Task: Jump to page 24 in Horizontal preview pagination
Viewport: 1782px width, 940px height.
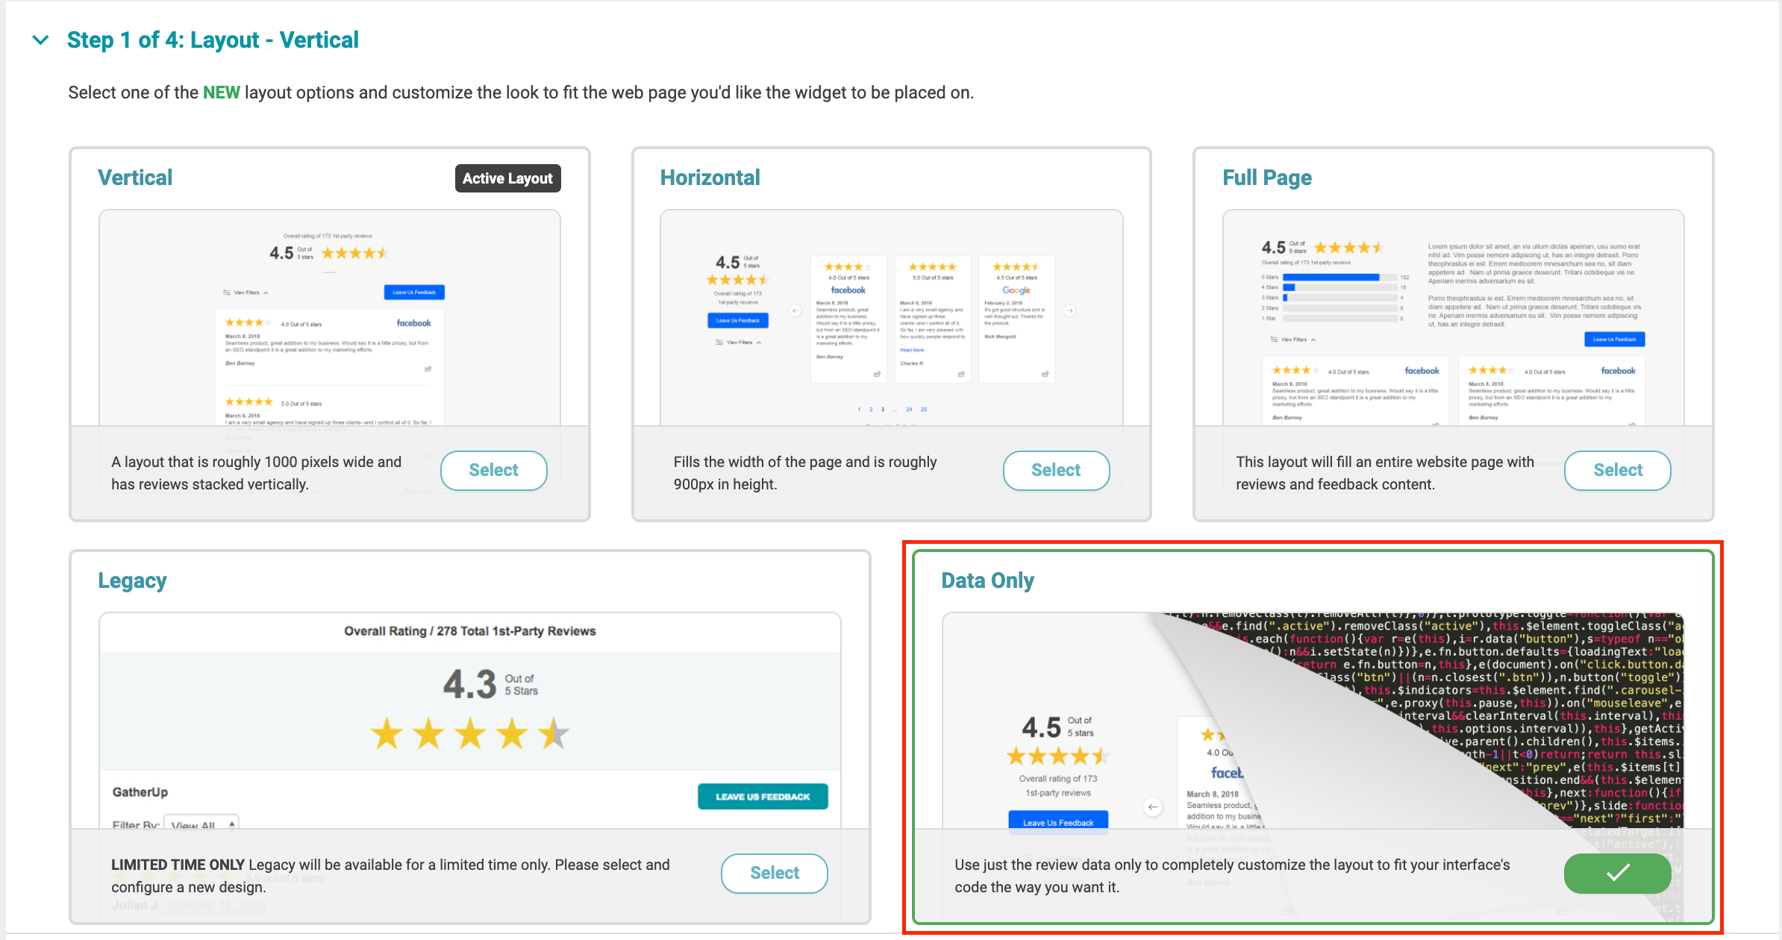Action: click(909, 409)
